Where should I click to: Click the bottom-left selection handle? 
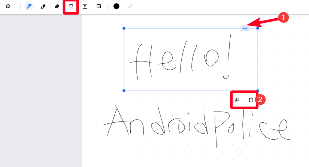124,91
